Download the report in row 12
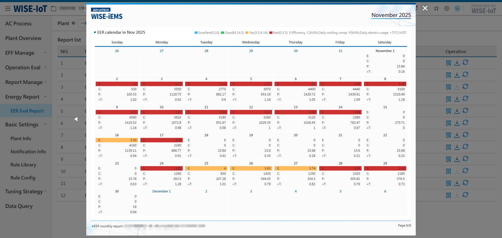The image size is (502, 238). point(457,195)
